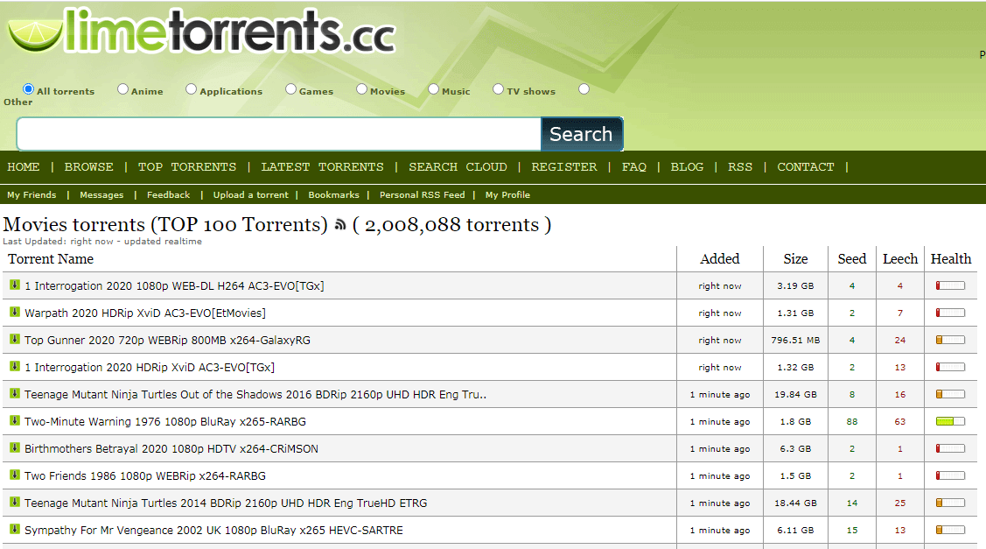Image resolution: width=986 pixels, height=549 pixels.
Task: Open My Profile link
Action: point(507,194)
